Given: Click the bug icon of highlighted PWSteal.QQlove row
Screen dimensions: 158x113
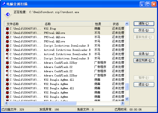Looking at the screenshot, I should 7,33.
